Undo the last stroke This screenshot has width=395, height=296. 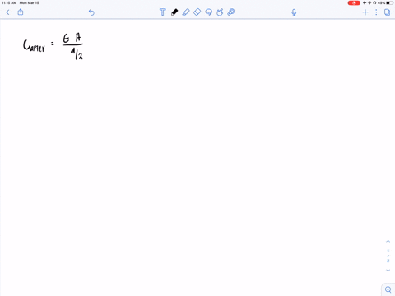[x=91, y=12]
